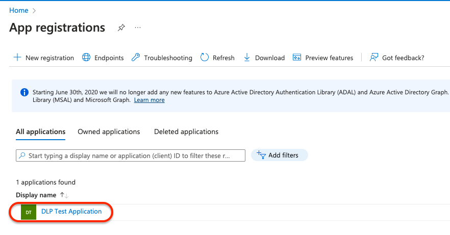Click the Refresh circular arrow icon

(x=204, y=57)
